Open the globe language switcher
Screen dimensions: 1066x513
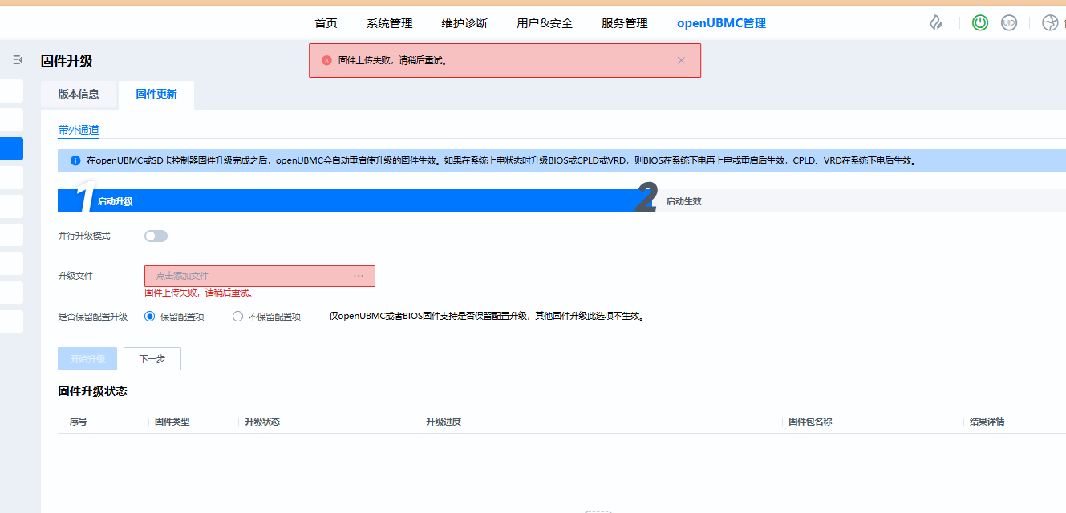(1050, 23)
